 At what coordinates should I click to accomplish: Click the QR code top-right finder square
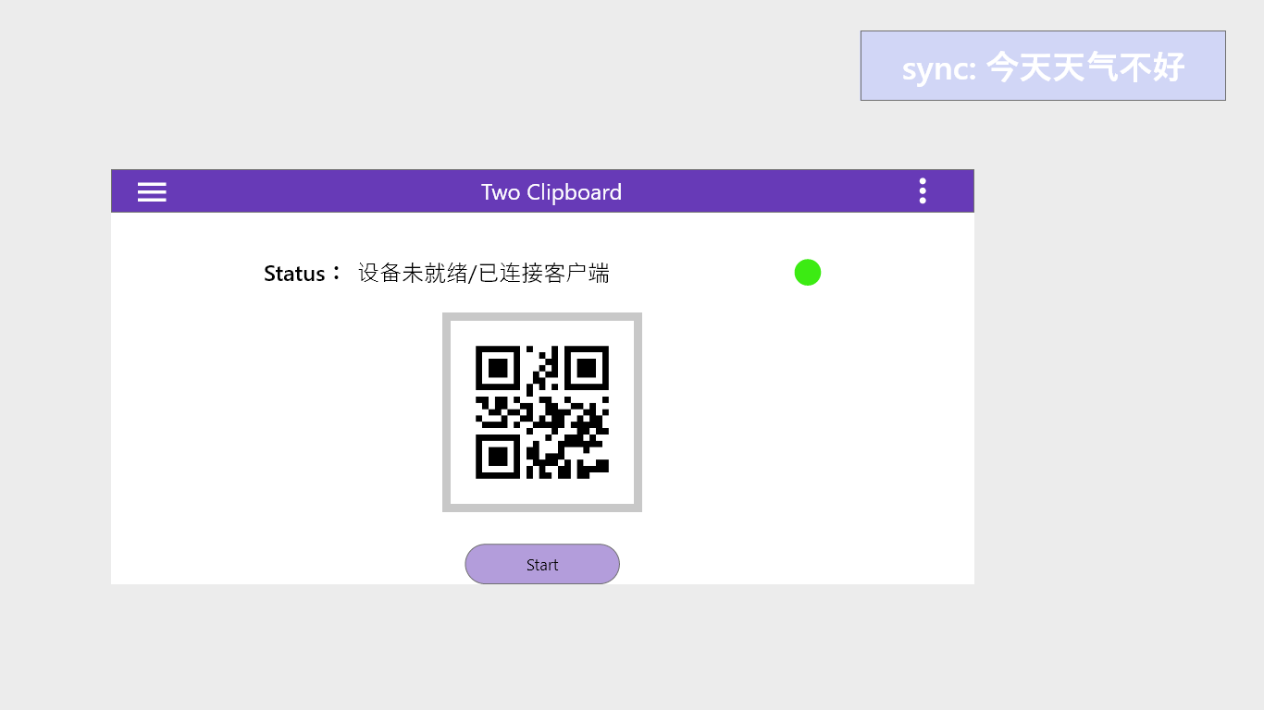coord(586,368)
